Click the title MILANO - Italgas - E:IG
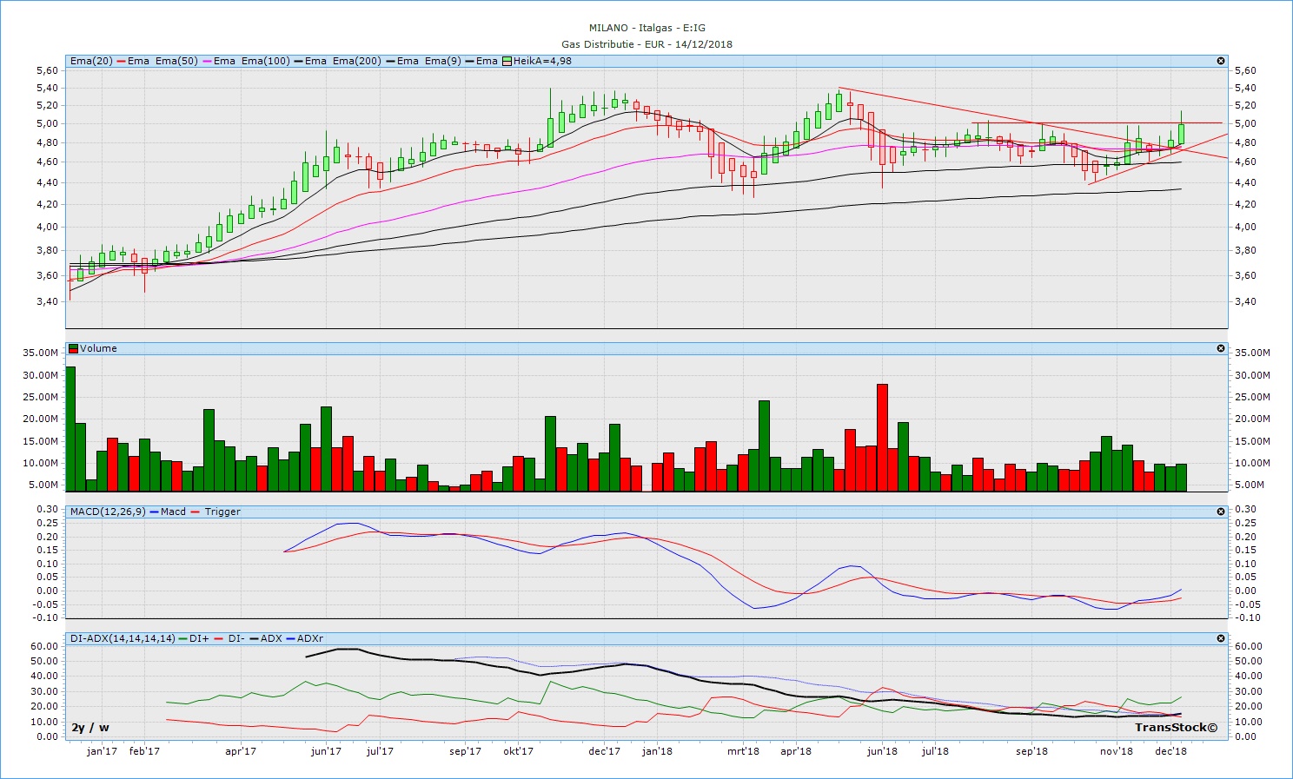 point(646,28)
